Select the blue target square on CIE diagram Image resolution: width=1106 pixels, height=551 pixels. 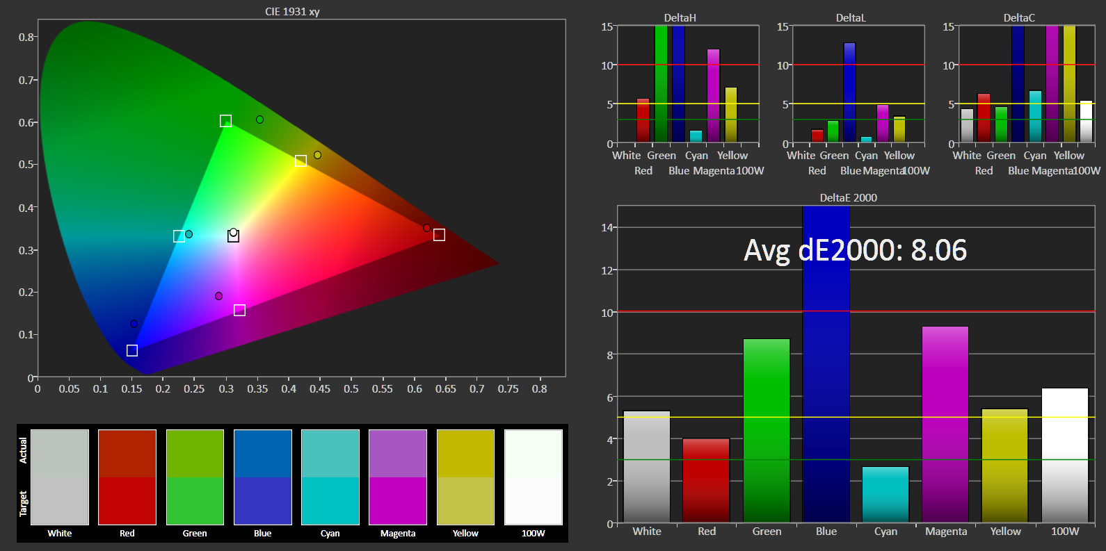pos(132,350)
